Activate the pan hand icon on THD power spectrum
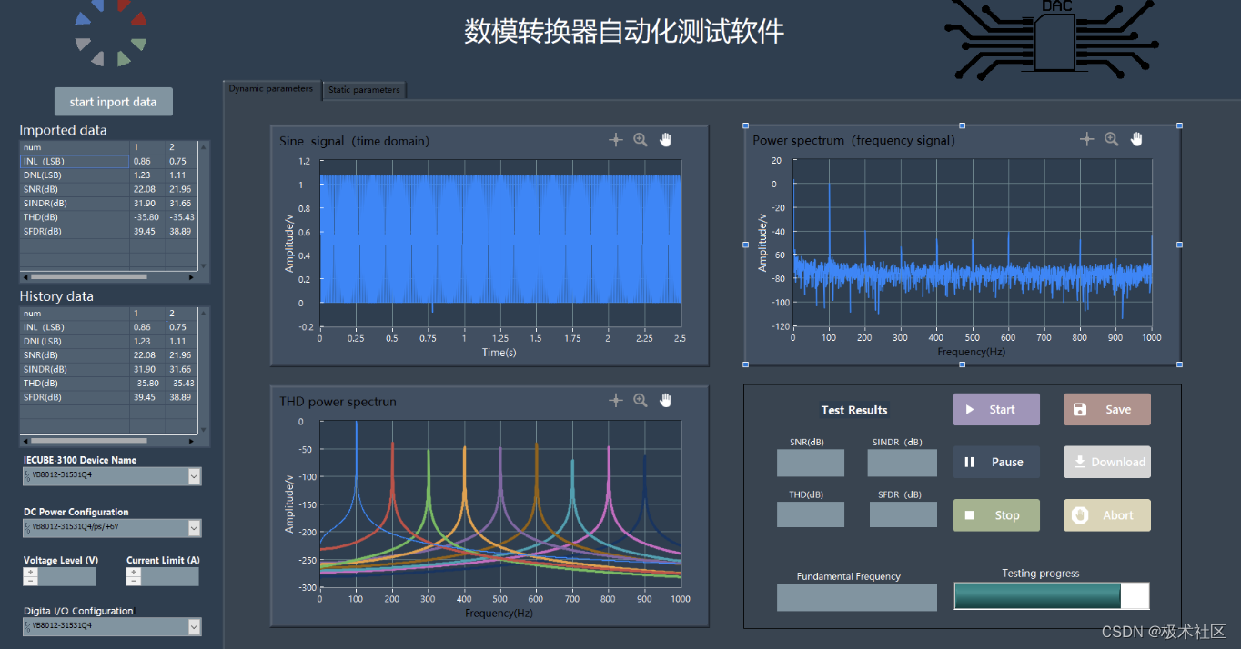The height and width of the screenshot is (649, 1241). coord(665,400)
